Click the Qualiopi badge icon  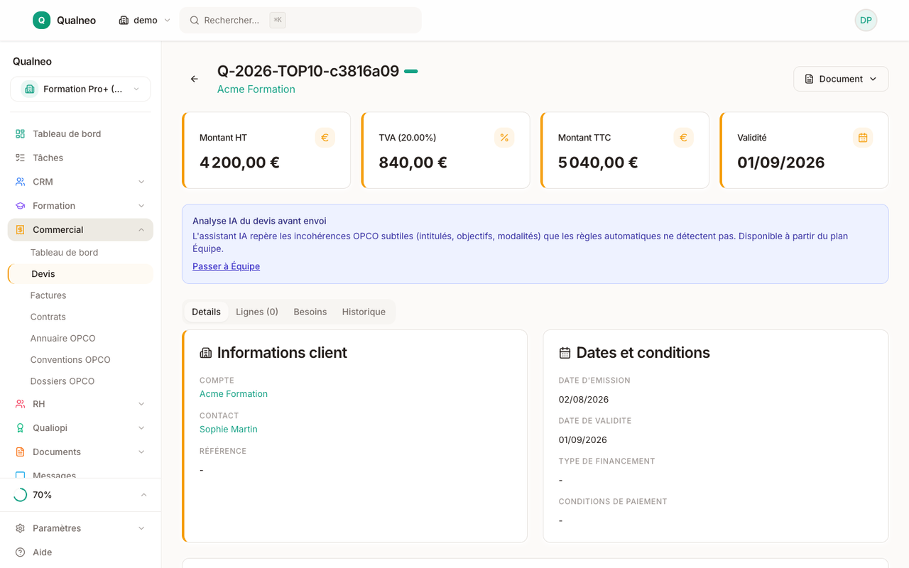coord(20,428)
